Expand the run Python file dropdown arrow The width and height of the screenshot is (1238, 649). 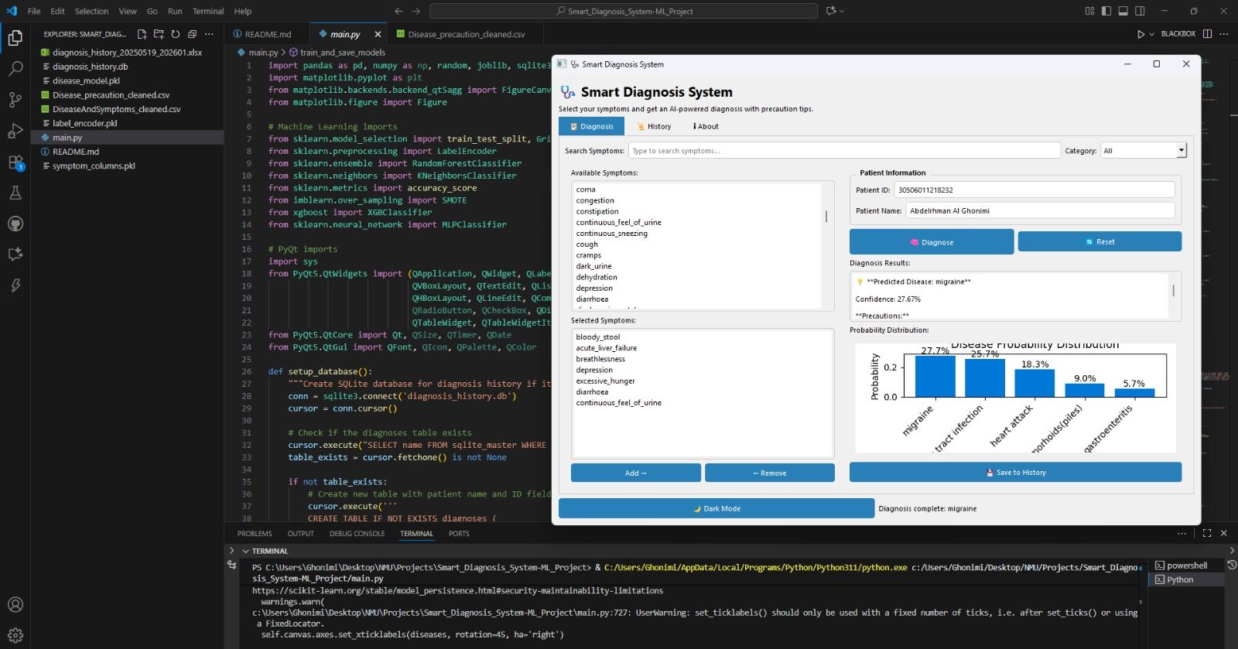1151,34
